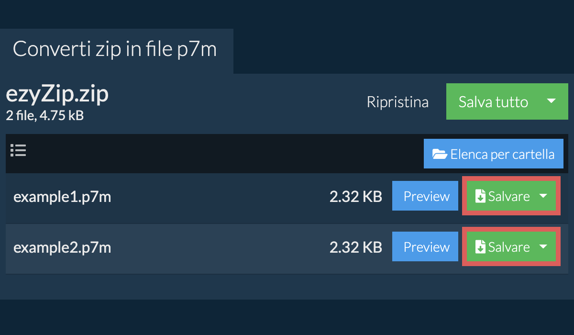Preview the file example1.p7m
Screen dimensions: 574x335
click(x=425, y=196)
